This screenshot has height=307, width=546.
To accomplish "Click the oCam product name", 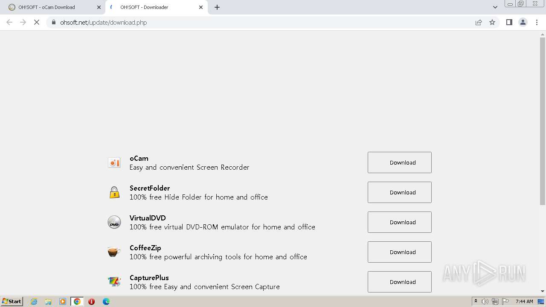I will coord(139,158).
